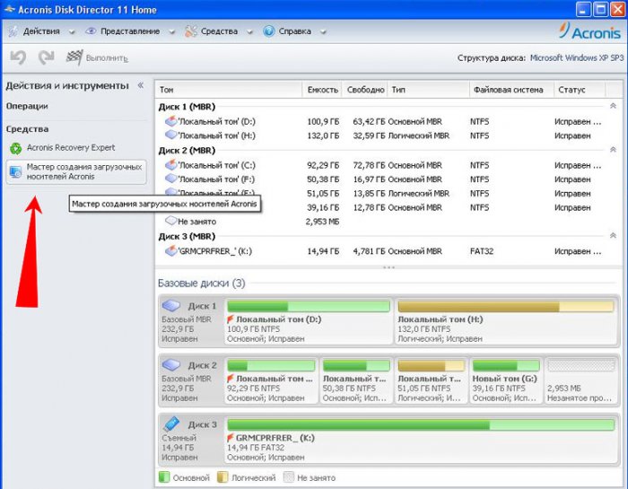Open the Справка dropdown arrow
This screenshot has height=489, width=628.
coord(323,32)
